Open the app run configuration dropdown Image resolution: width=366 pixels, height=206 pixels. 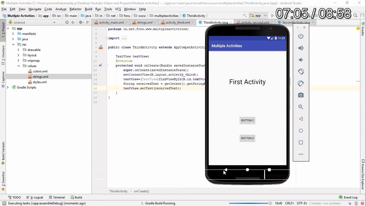pos(258,16)
